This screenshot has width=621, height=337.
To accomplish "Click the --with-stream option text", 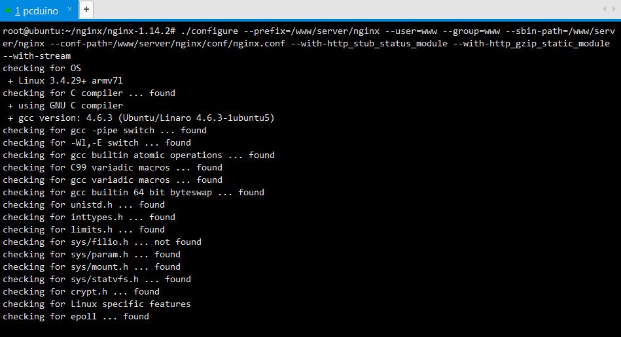I will (37, 56).
